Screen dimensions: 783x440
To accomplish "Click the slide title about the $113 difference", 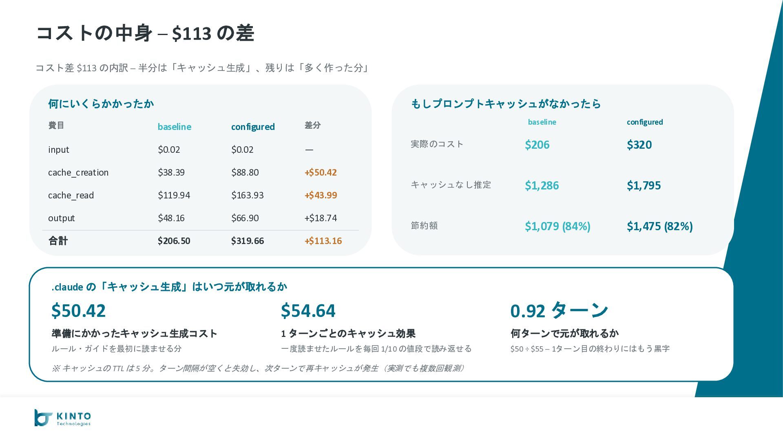I will (x=145, y=33).
